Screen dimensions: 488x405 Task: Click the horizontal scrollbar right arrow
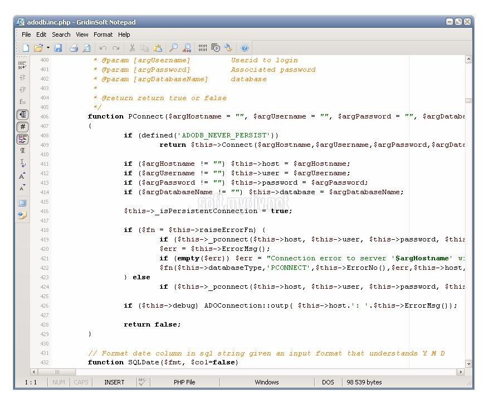pos(461,372)
